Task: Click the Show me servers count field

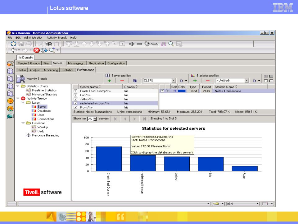Action: pos(90,119)
